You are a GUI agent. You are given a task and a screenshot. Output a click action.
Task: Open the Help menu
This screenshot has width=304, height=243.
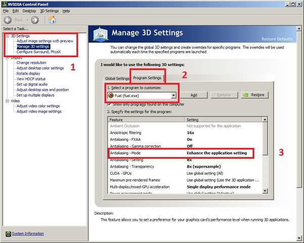coord(66,11)
